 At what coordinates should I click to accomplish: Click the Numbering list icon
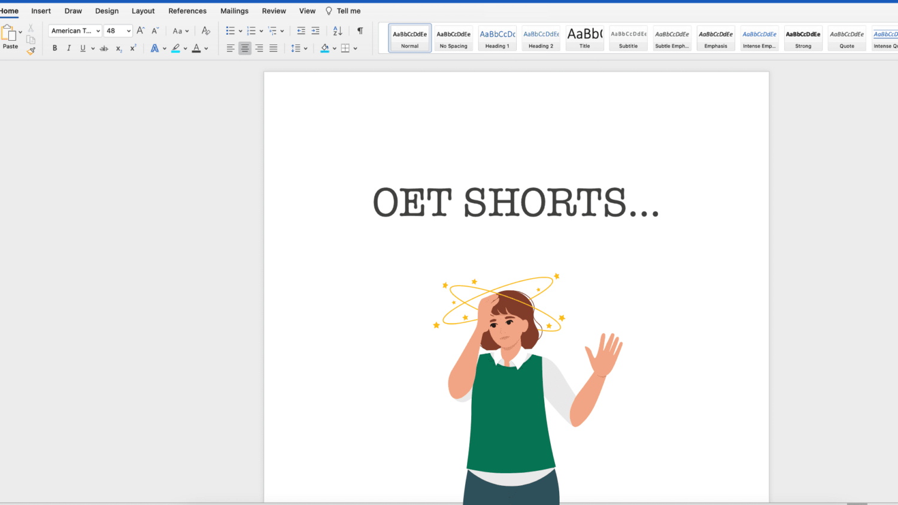pyautogui.click(x=251, y=31)
